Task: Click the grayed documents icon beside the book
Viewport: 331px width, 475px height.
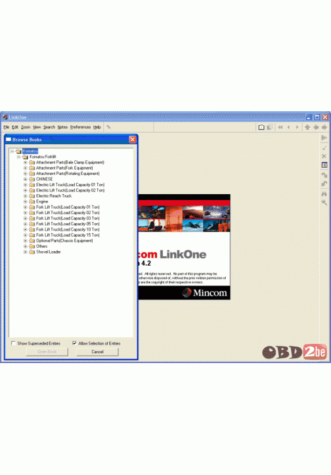Action: [269, 127]
